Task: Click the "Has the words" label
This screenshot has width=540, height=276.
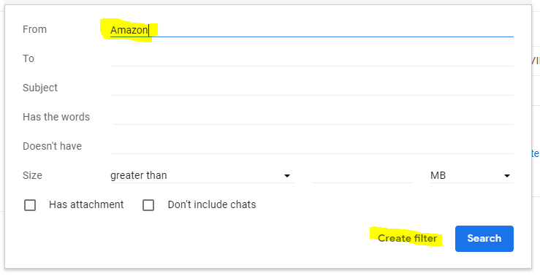Action: (x=56, y=117)
